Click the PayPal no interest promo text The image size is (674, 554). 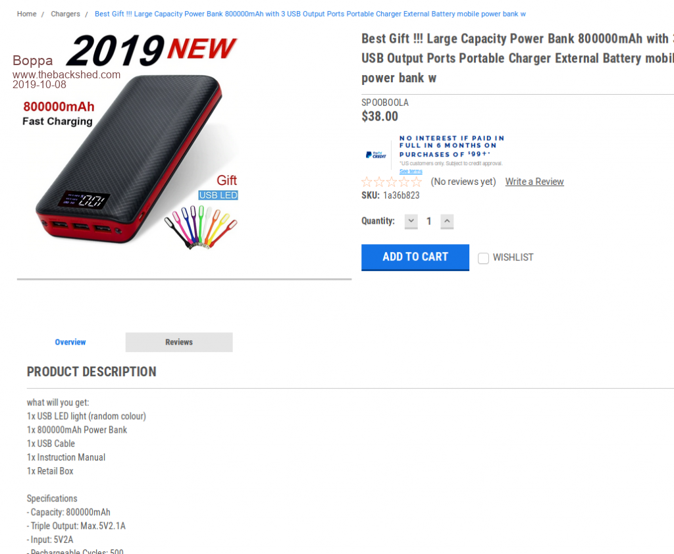[452, 146]
